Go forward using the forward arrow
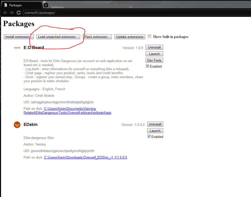 pyautogui.click(x=12, y=13)
